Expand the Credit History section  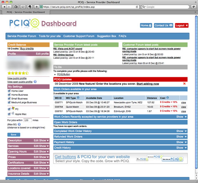[x=181, y=148]
